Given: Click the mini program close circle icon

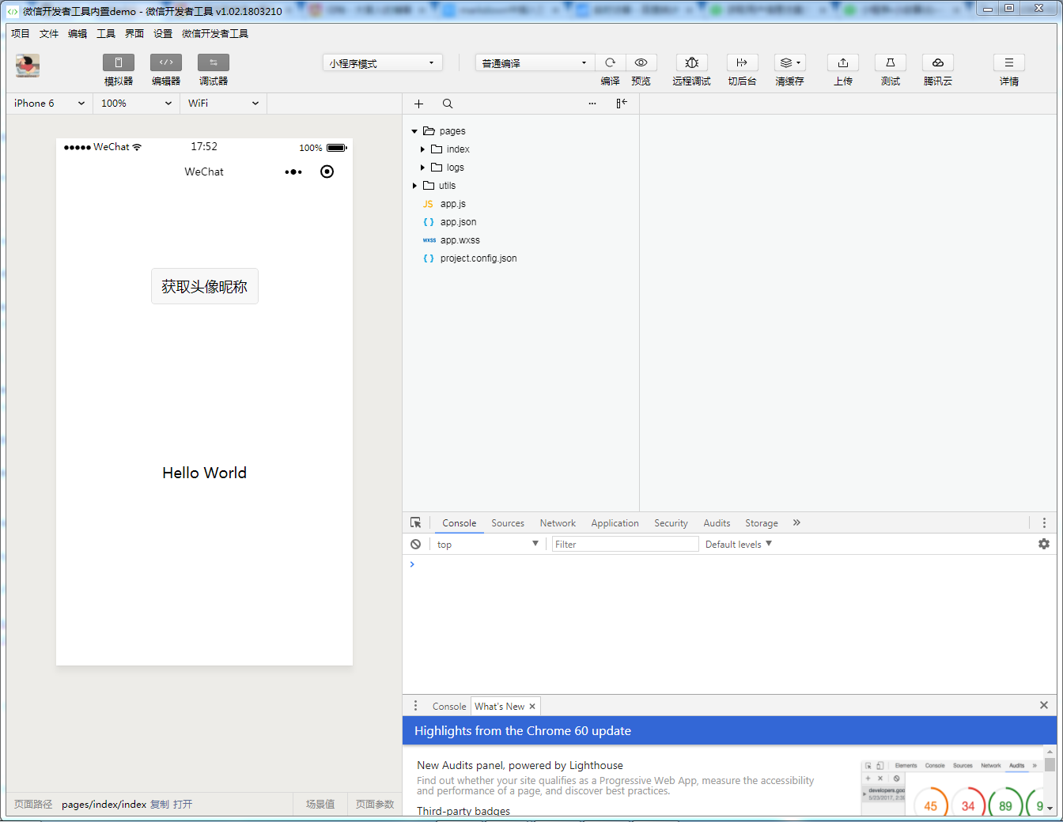Looking at the screenshot, I should tap(327, 172).
